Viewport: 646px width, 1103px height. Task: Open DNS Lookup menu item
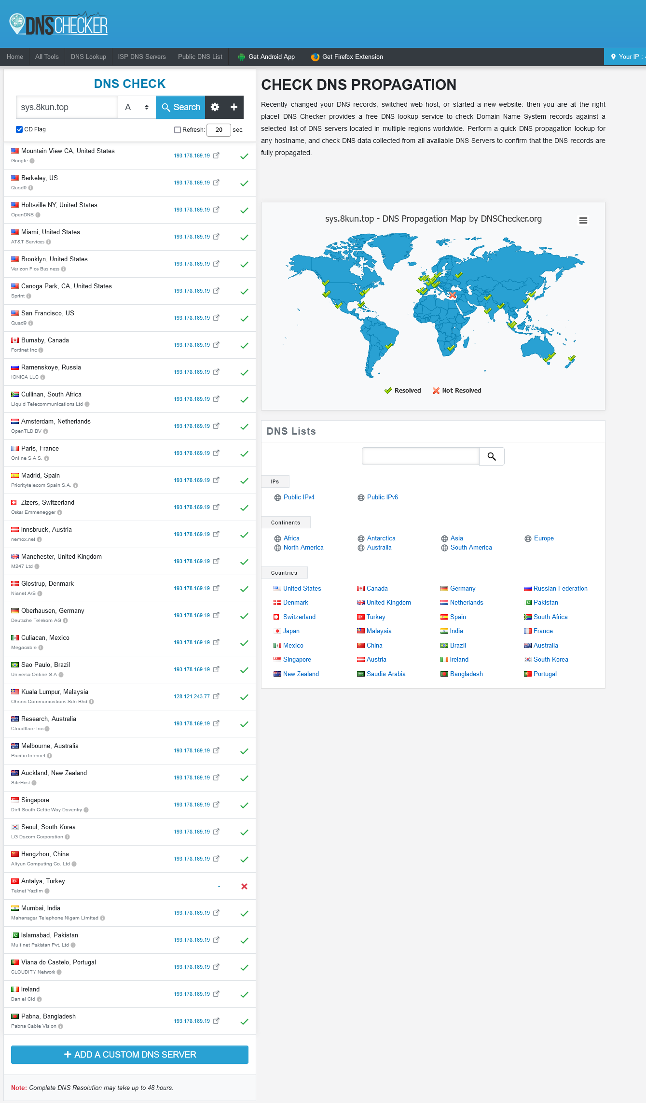88,57
